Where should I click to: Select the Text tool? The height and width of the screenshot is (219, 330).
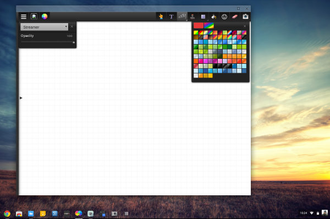click(171, 17)
